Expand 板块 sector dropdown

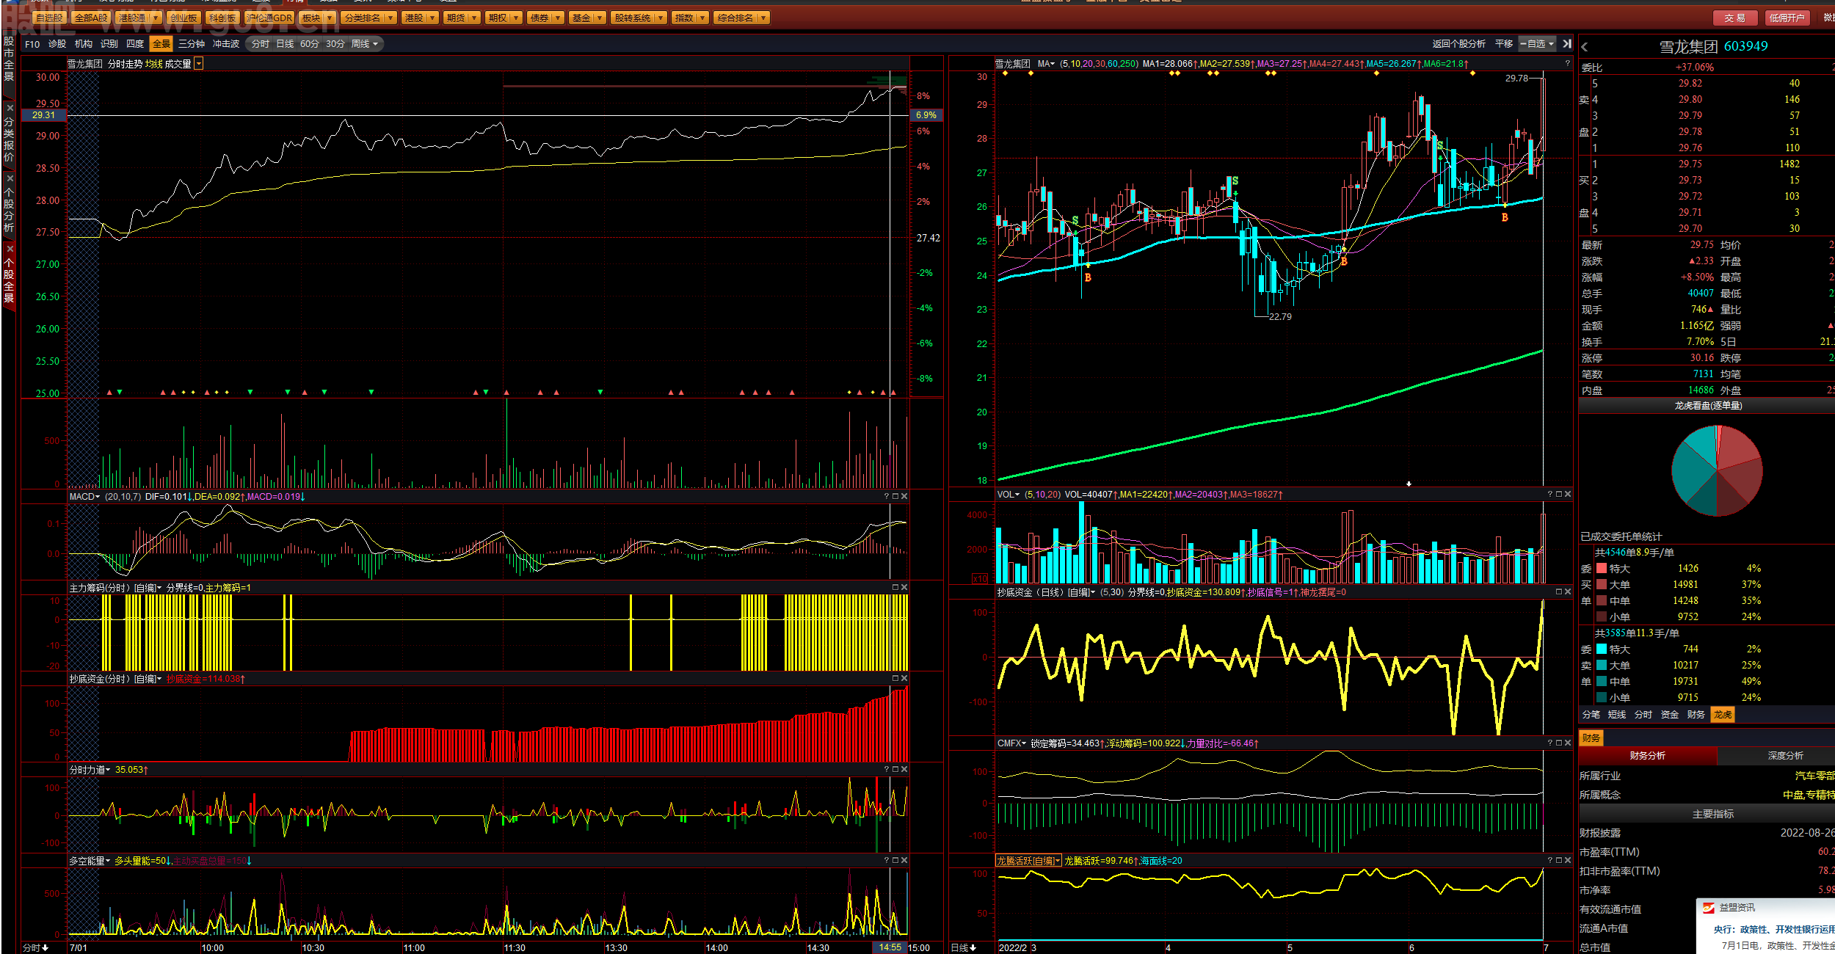pyautogui.click(x=329, y=18)
